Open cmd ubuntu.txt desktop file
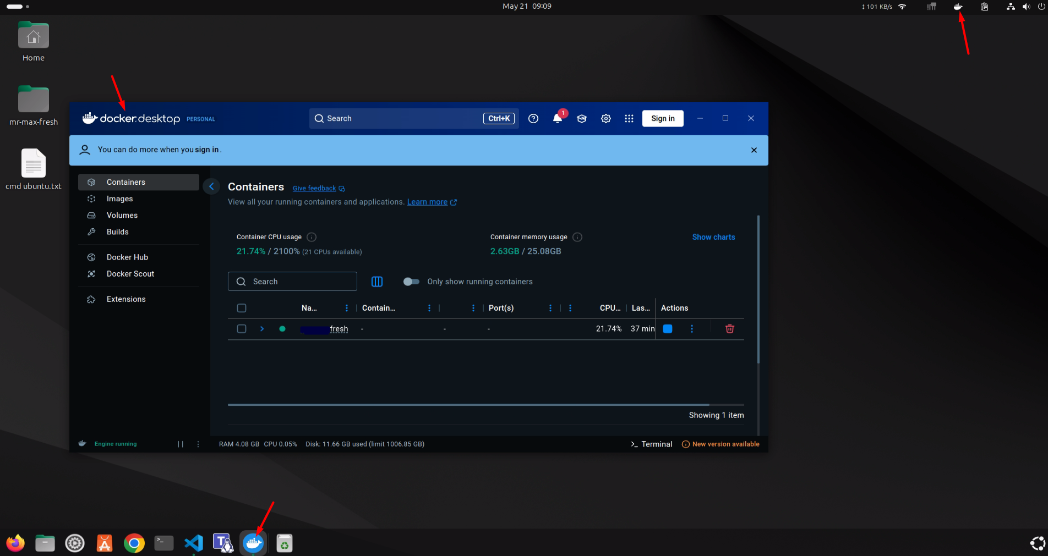 tap(34, 169)
